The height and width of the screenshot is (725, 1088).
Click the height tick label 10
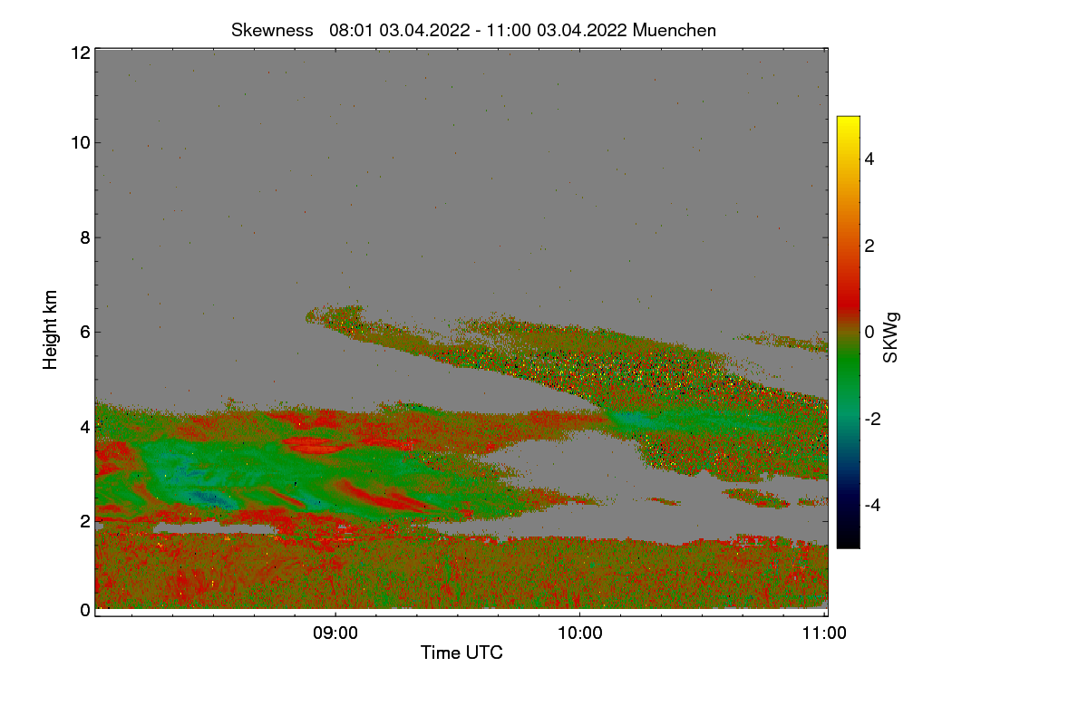80,142
